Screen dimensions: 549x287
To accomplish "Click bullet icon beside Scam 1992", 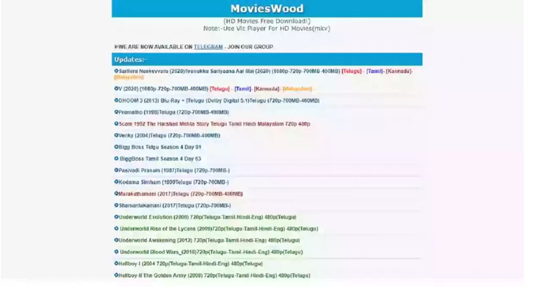I will click(116, 123).
